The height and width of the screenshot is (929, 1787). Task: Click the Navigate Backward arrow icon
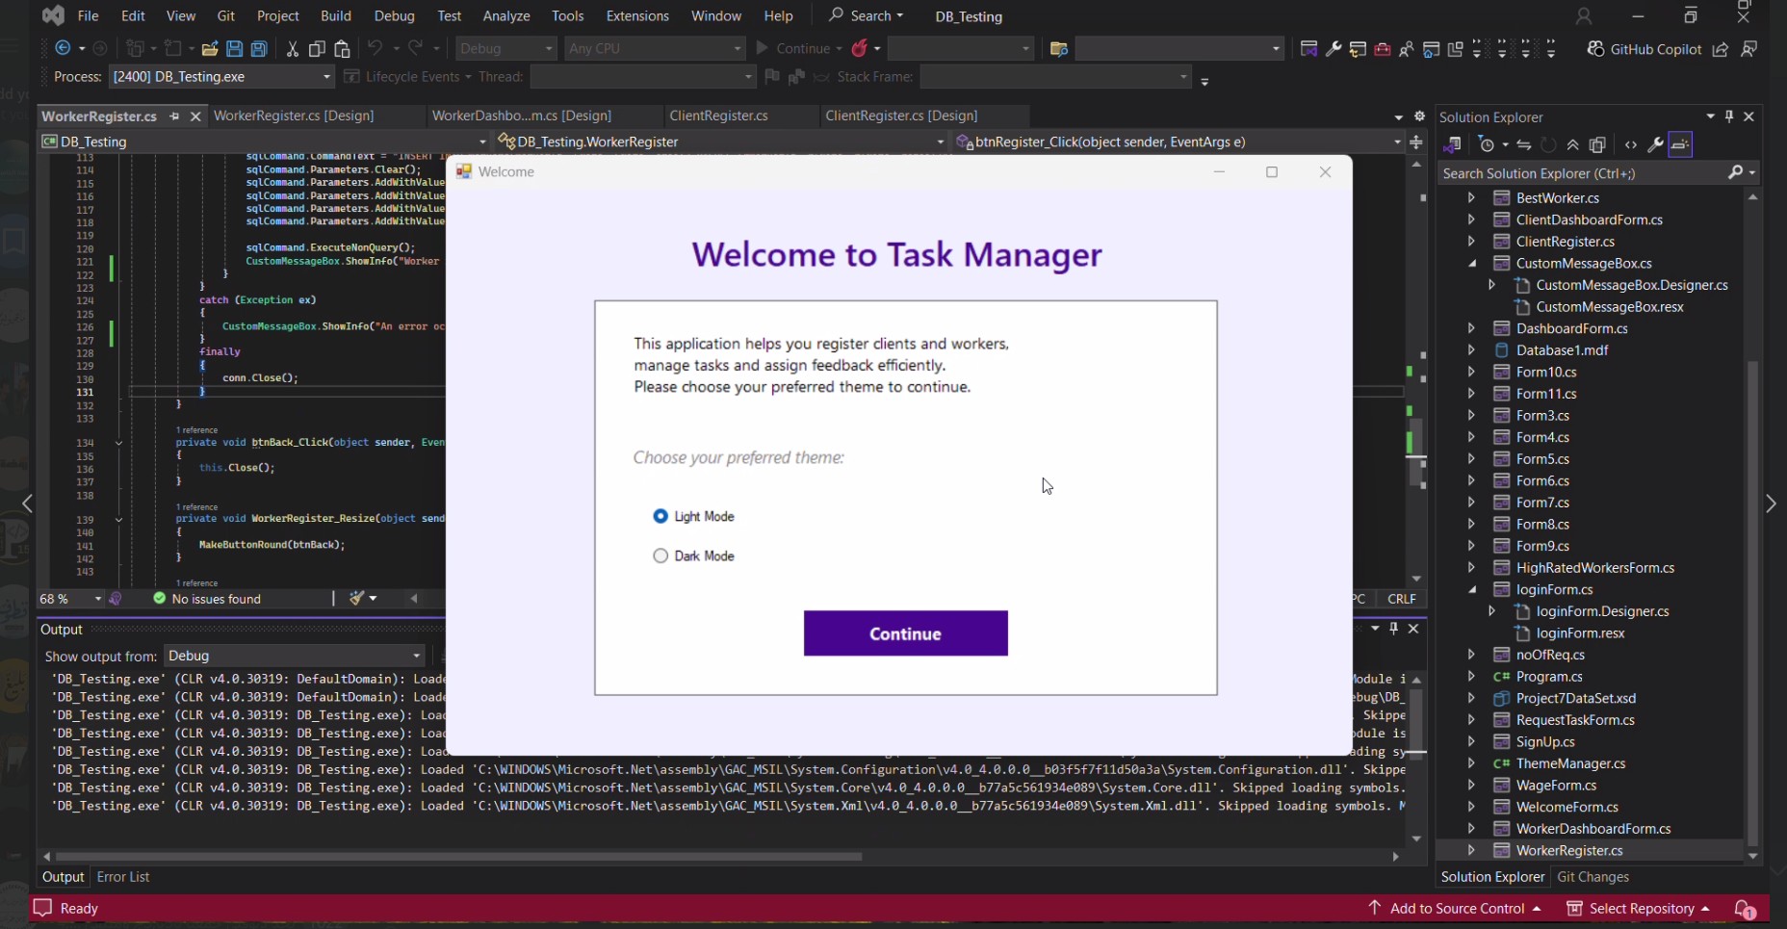coord(63,48)
